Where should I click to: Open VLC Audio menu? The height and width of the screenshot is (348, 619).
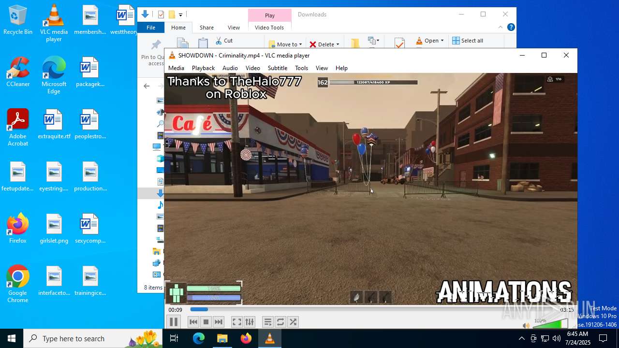[230, 68]
